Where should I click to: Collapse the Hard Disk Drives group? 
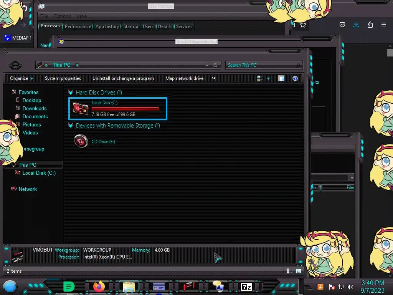point(71,92)
